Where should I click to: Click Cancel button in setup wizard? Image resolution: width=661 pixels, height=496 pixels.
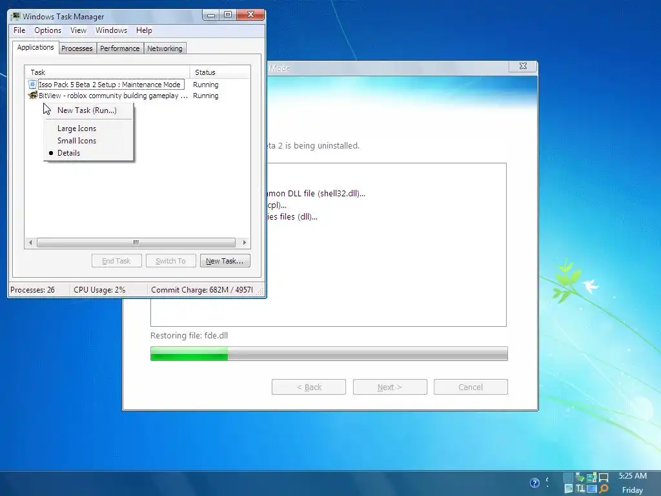[x=471, y=387]
